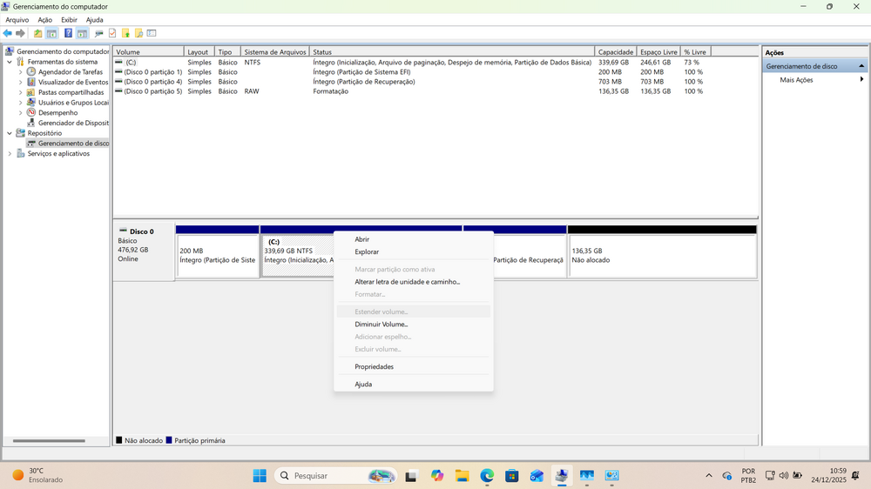Open File Explorer from the taskbar

pos(462,475)
